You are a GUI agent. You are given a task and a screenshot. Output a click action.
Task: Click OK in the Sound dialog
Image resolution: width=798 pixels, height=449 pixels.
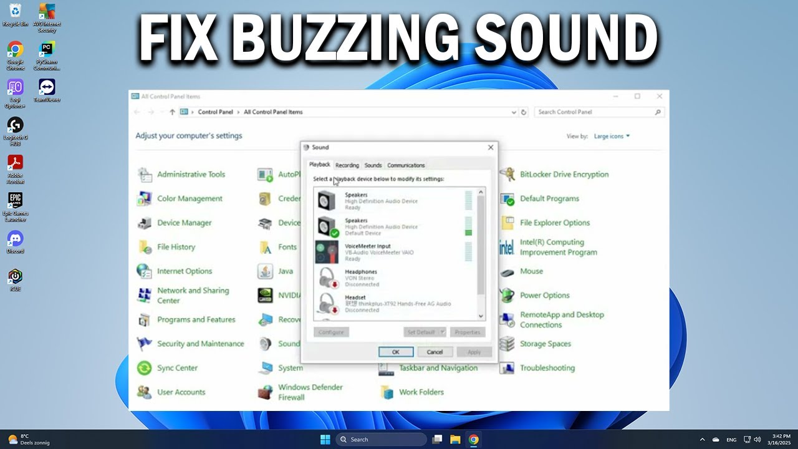(x=395, y=352)
